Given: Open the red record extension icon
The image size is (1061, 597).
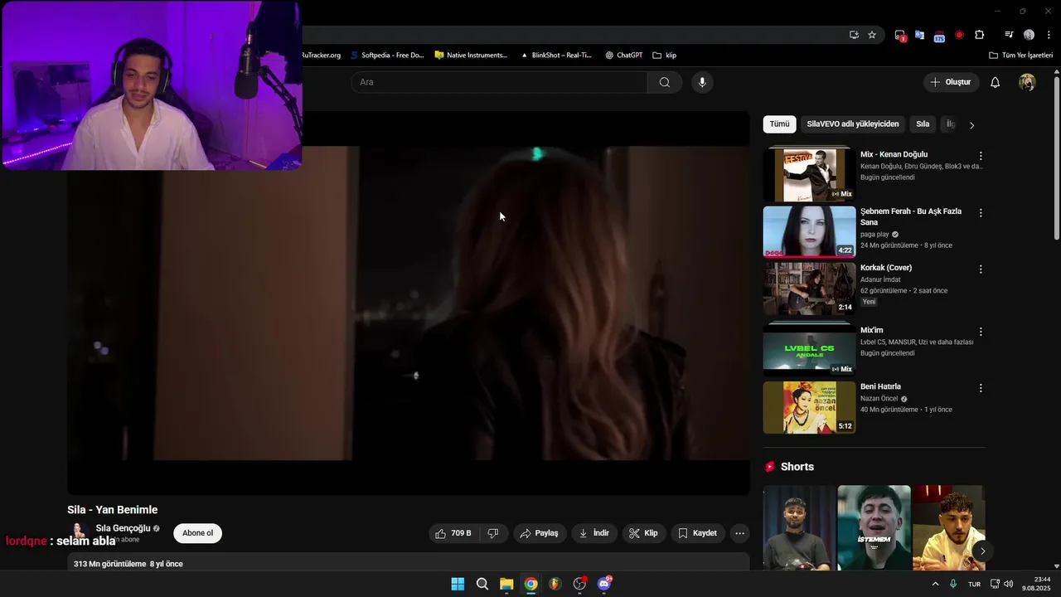Looking at the screenshot, I should coord(959,35).
